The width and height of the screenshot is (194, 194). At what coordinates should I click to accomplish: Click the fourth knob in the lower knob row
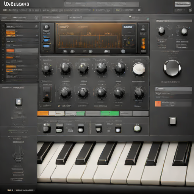(x=119, y=93)
